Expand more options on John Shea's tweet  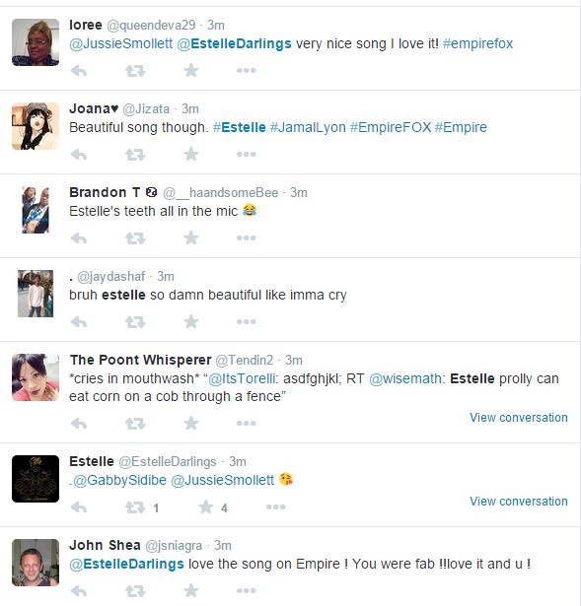pos(247,590)
